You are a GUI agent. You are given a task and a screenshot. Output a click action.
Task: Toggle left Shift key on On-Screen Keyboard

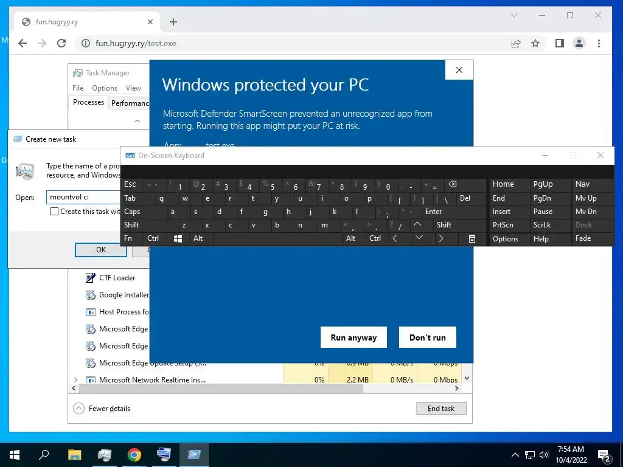tap(149, 225)
